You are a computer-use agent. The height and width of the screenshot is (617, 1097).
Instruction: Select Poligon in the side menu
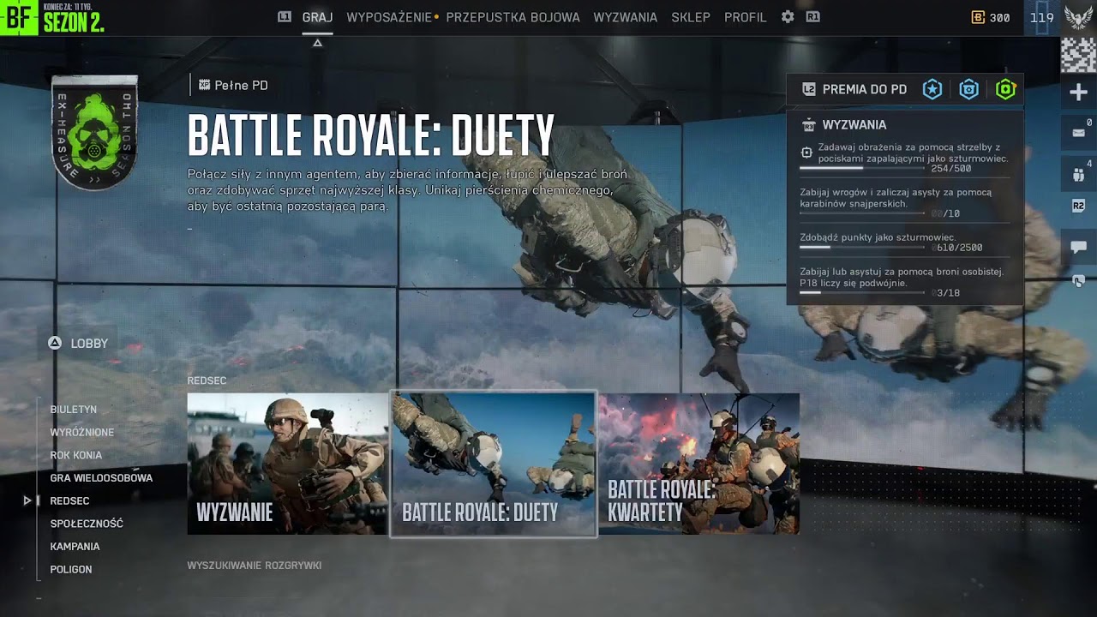pos(71,569)
